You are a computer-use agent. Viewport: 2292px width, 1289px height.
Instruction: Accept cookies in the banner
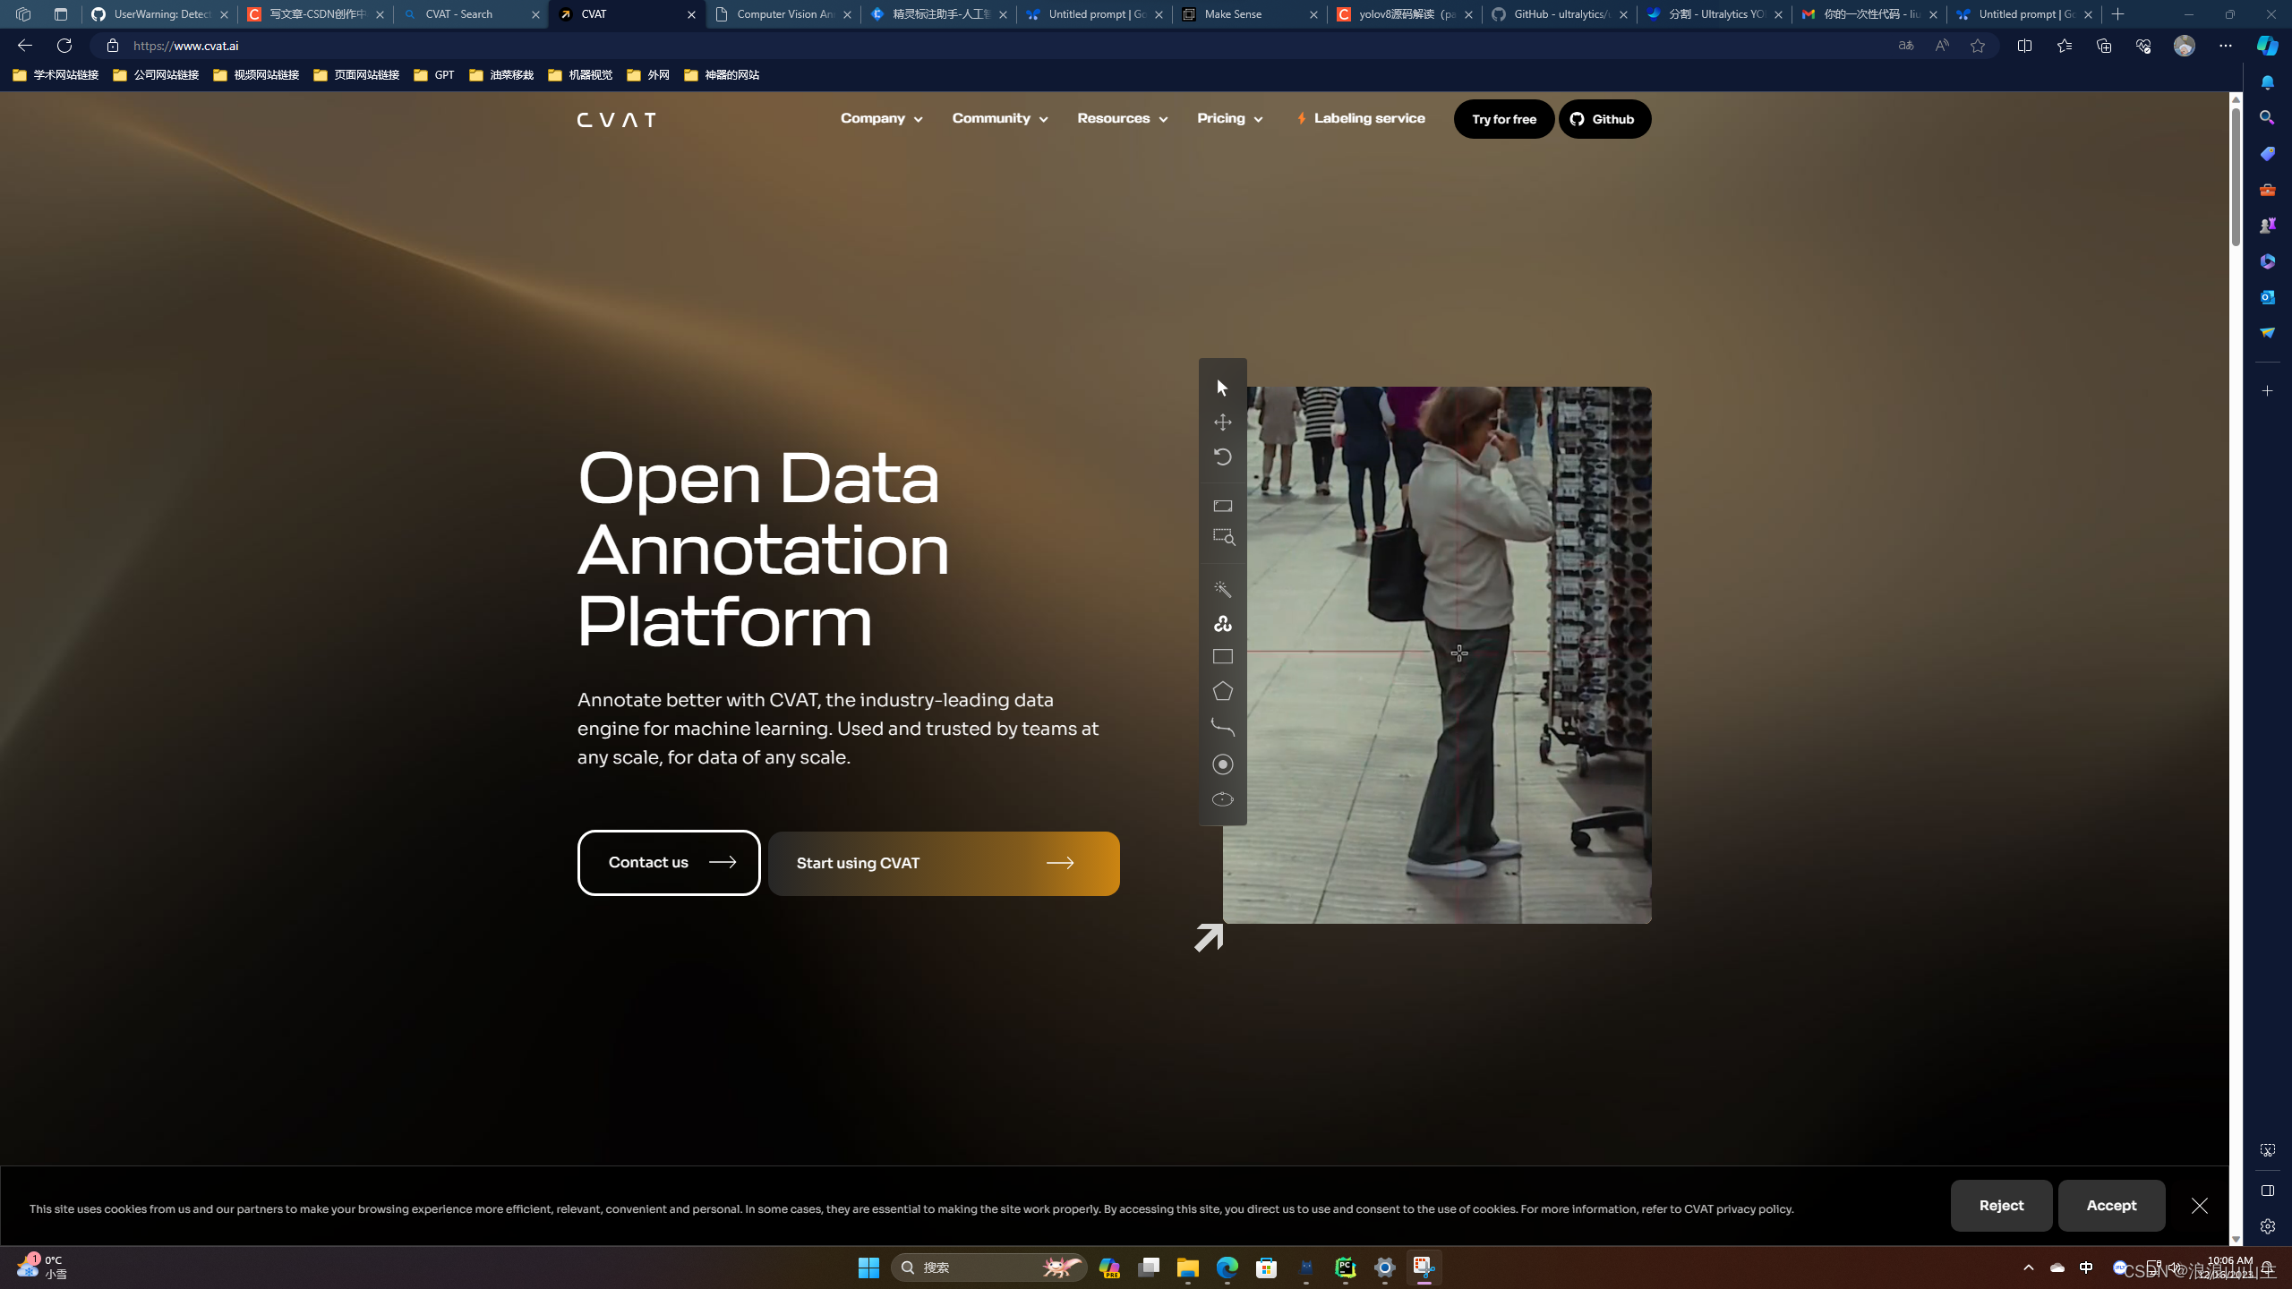2111,1206
